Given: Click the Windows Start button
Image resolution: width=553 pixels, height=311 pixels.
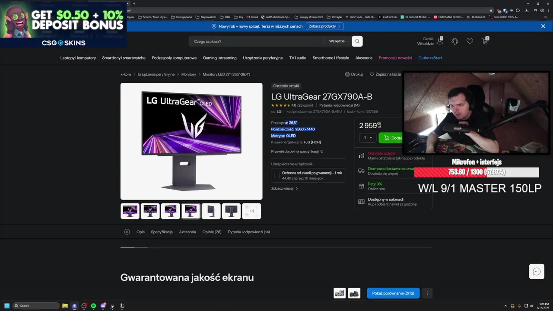Looking at the screenshot, I should tap(7, 306).
